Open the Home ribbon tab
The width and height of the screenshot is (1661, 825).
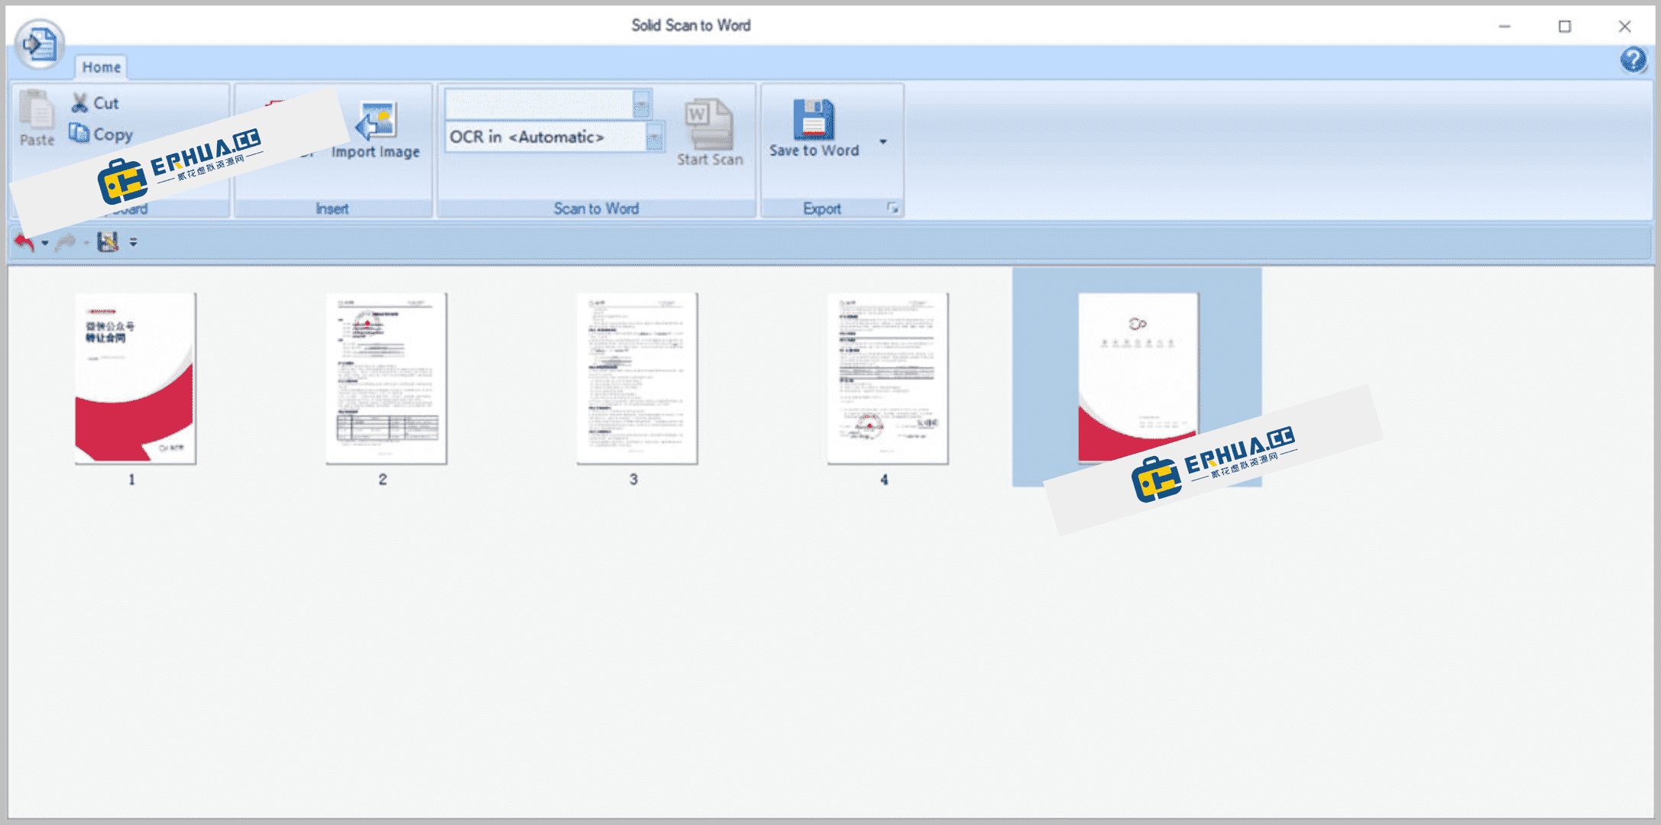click(x=102, y=67)
